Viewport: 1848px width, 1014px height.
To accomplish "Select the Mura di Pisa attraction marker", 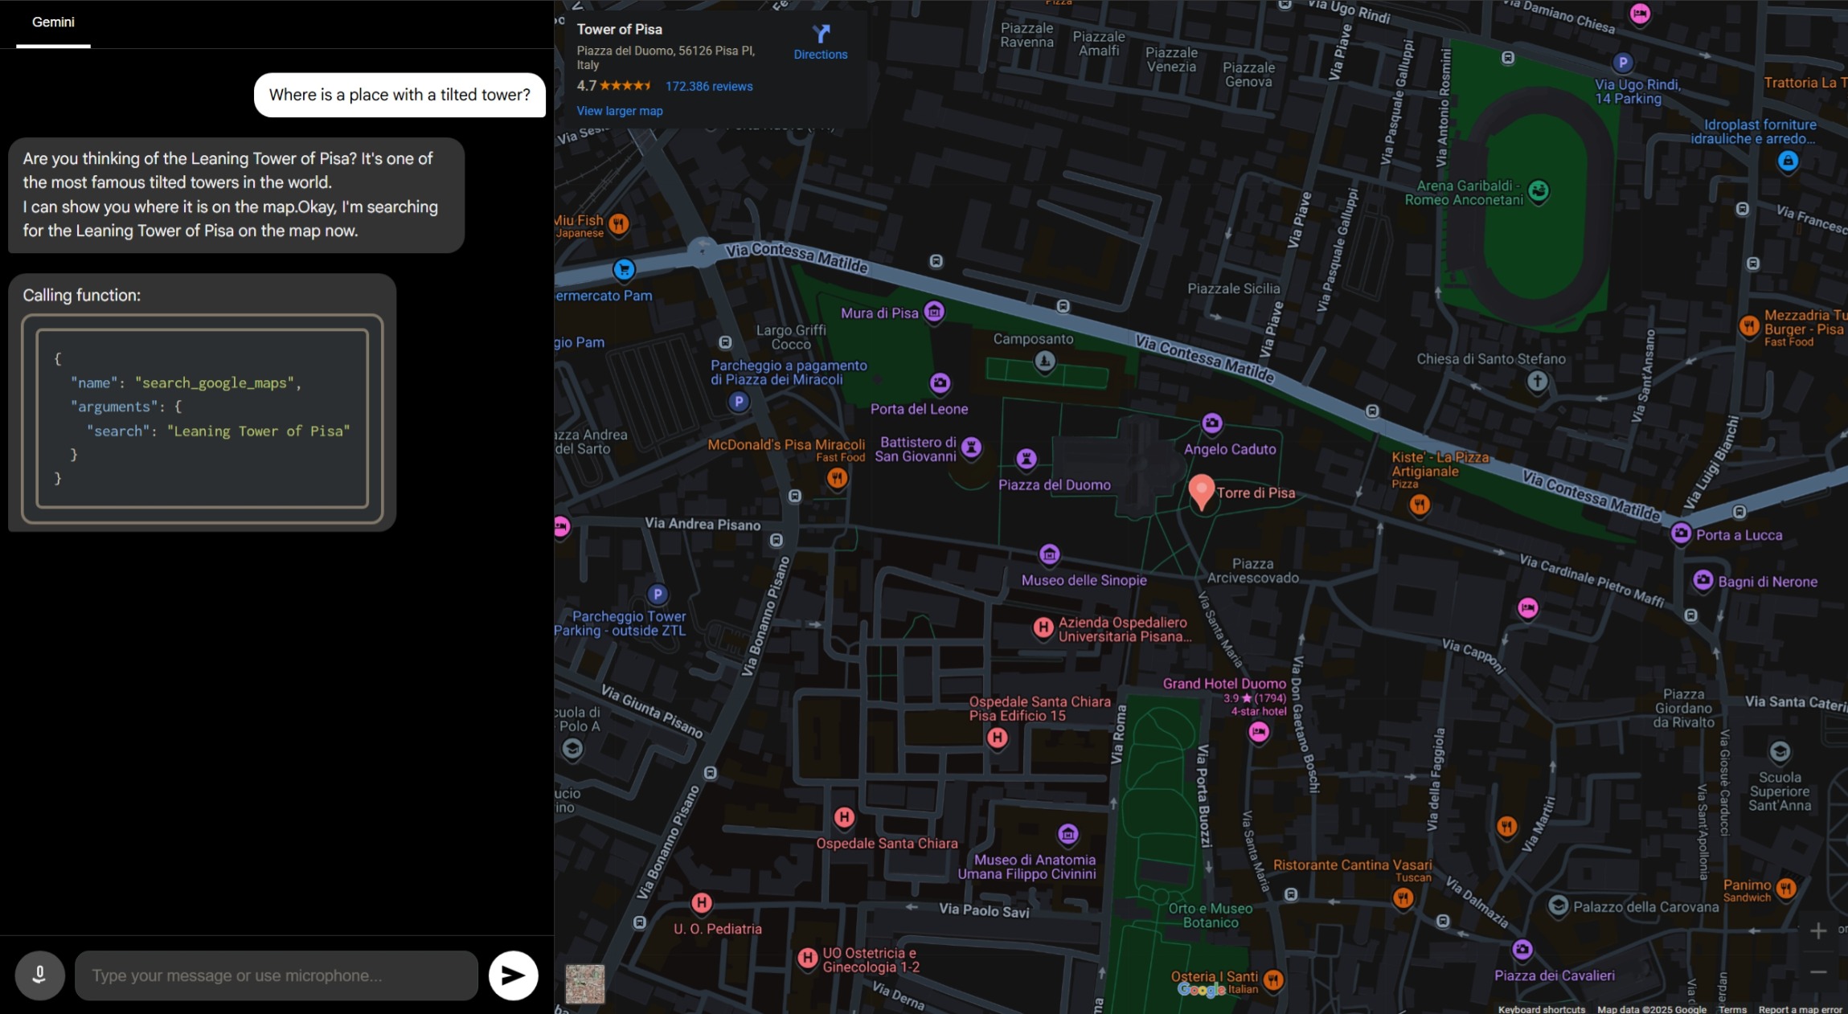I will point(934,312).
